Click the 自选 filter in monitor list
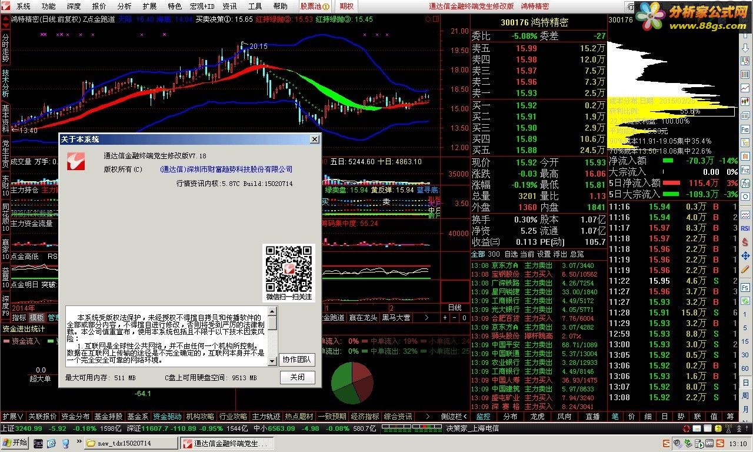 [x=511, y=254]
